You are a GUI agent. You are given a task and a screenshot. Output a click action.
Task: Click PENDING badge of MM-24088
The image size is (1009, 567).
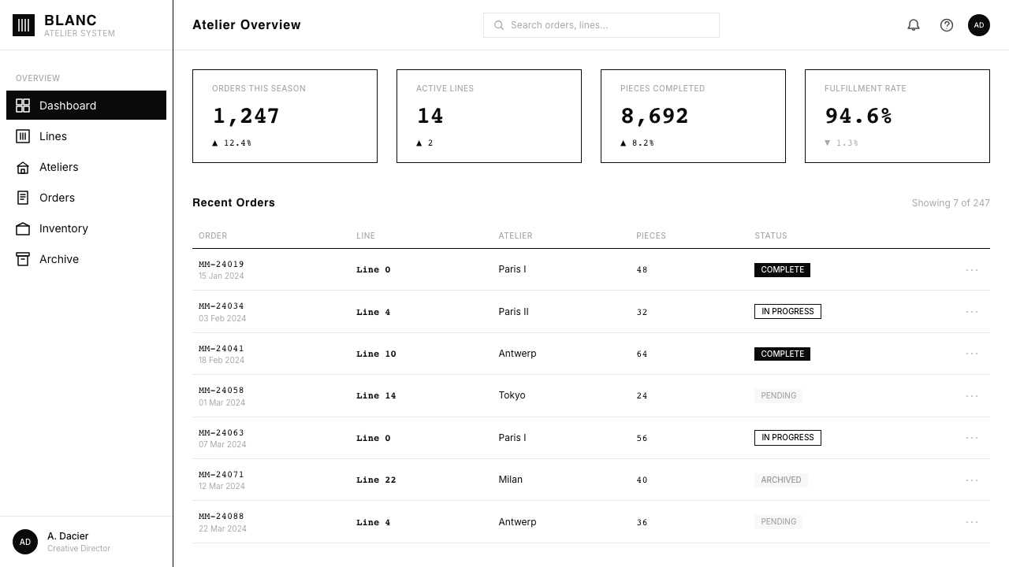tap(778, 522)
